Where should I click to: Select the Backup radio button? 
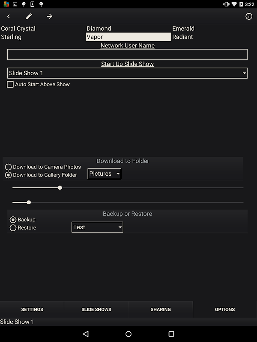(x=13, y=220)
